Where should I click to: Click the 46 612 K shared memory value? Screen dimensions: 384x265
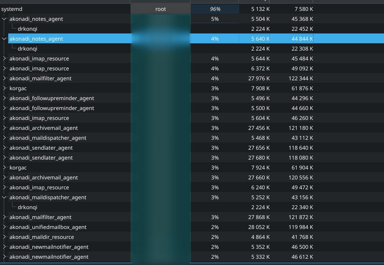(302, 257)
